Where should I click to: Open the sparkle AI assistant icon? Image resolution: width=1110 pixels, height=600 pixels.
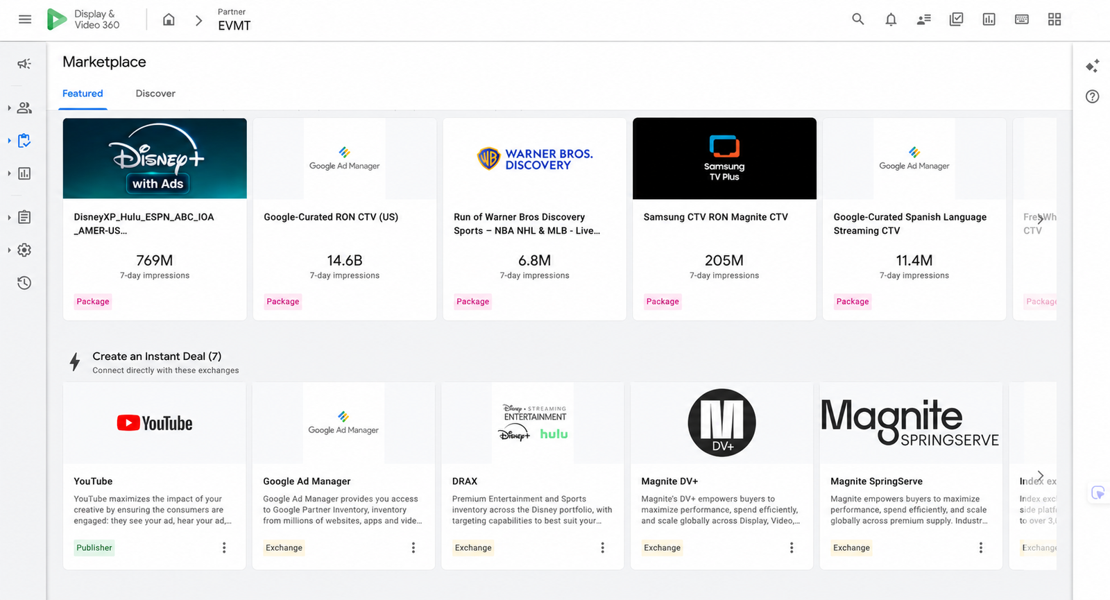click(x=1093, y=66)
